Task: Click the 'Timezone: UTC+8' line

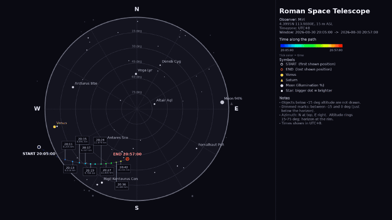Action: tap(294, 28)
